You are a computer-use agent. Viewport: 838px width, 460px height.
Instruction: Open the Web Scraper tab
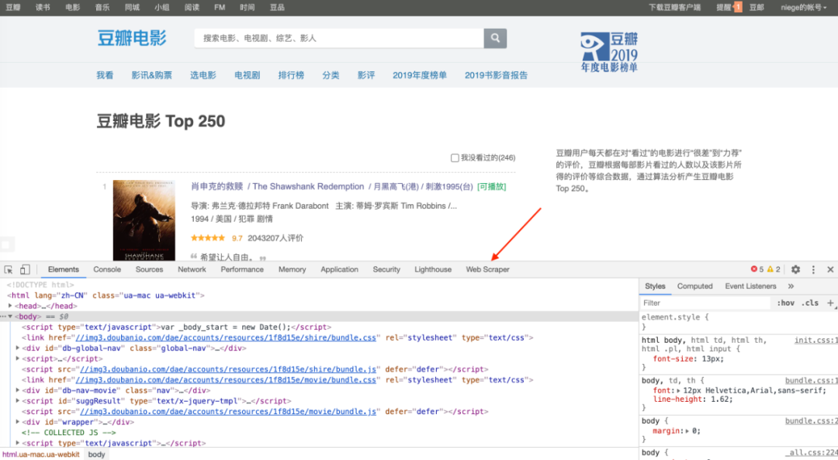coord(487,269)
